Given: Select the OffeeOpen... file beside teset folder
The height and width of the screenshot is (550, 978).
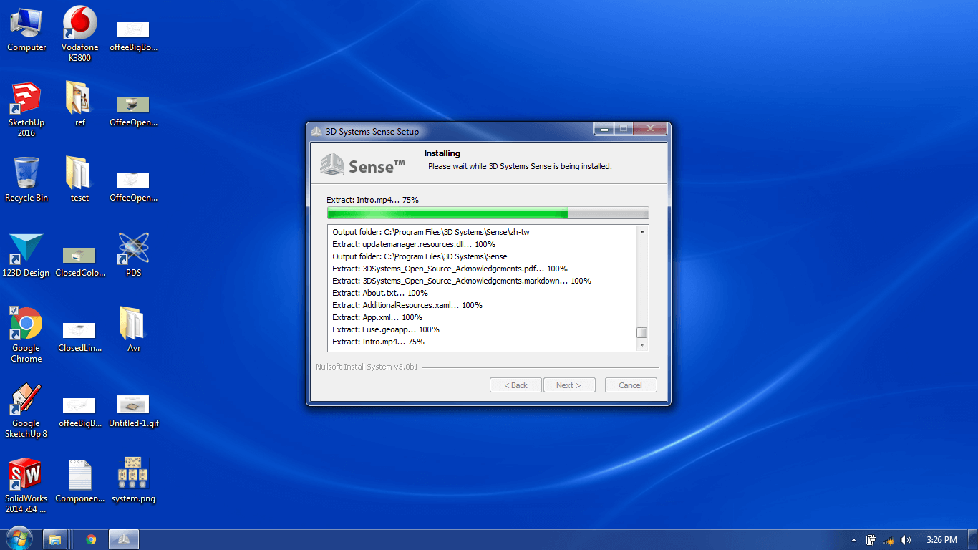Looking at the screenshot, I should [x=134, y=186].
